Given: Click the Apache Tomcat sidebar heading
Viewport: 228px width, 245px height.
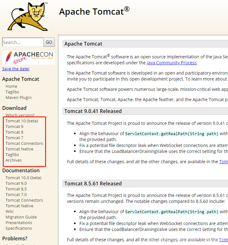Looking at the screenshot, I should [21, 79].
